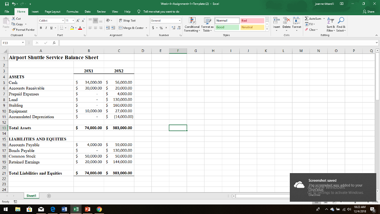Switch to the Review tab
Image resolution: width=380 pixels, height=214 pixels.
tap(101, 12)
